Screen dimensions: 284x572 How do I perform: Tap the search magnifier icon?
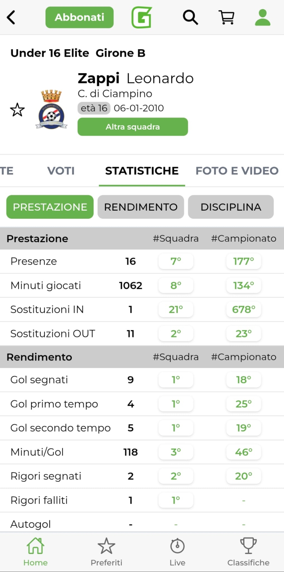click(x=190, y=17)
